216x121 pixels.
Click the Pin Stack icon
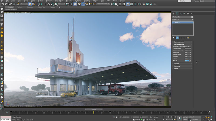pyautogui.click(x=174, y=38)
